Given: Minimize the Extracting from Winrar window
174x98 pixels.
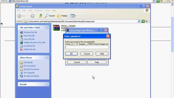Looking at the screenshot, I should (x=98, y=30).
